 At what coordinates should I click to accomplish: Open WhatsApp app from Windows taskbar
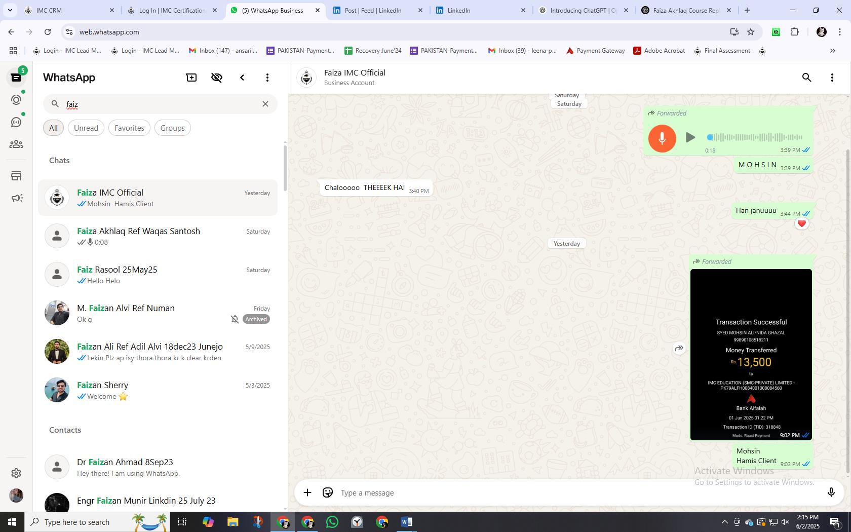pyautogui.click(x=332, y=522)
